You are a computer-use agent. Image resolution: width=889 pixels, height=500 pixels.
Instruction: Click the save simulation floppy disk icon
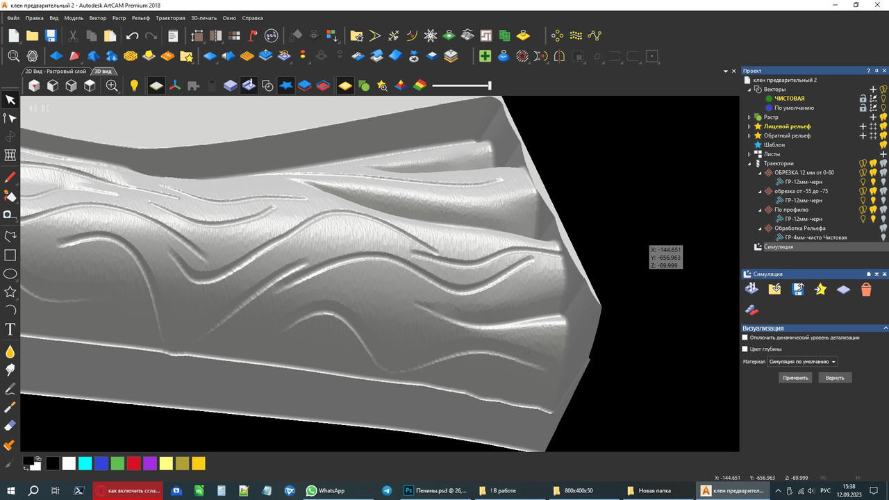pos(798,290)
